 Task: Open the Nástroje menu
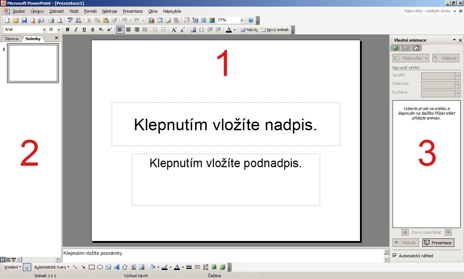pos(110,11)
